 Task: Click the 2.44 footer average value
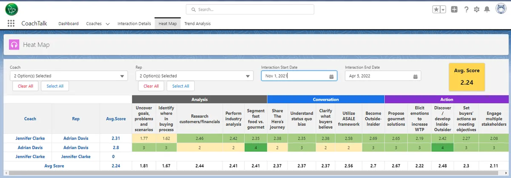[200, 166]
